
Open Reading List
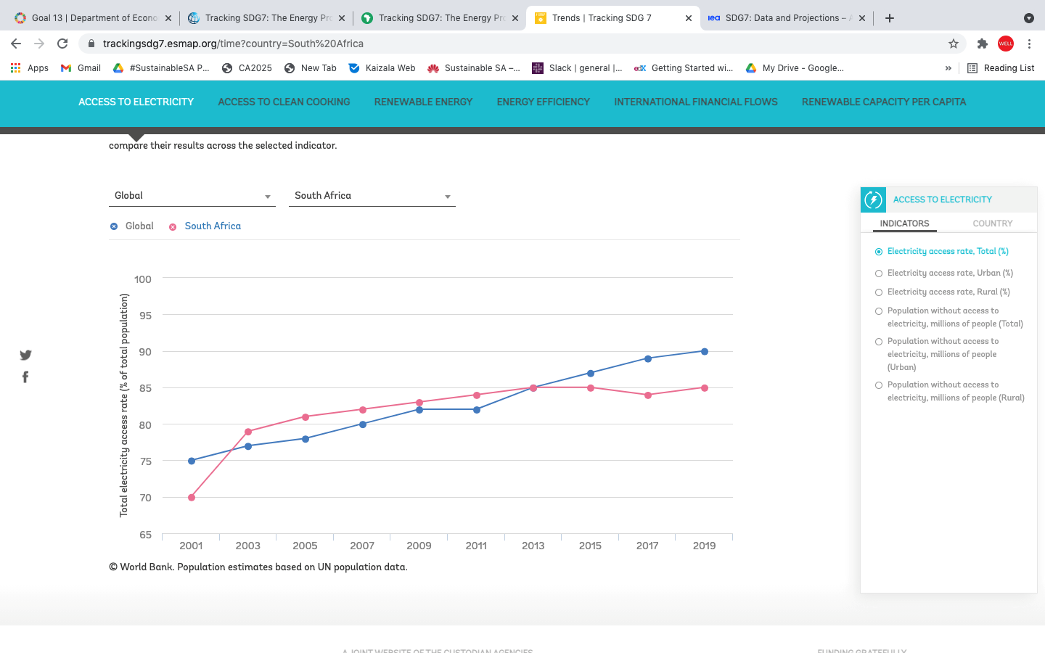pyautogui.click(x=1001, y=68)
